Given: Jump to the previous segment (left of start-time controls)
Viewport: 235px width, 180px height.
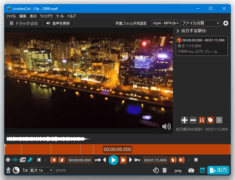Looking at the screenshot, I should click(x=39, y=160).
